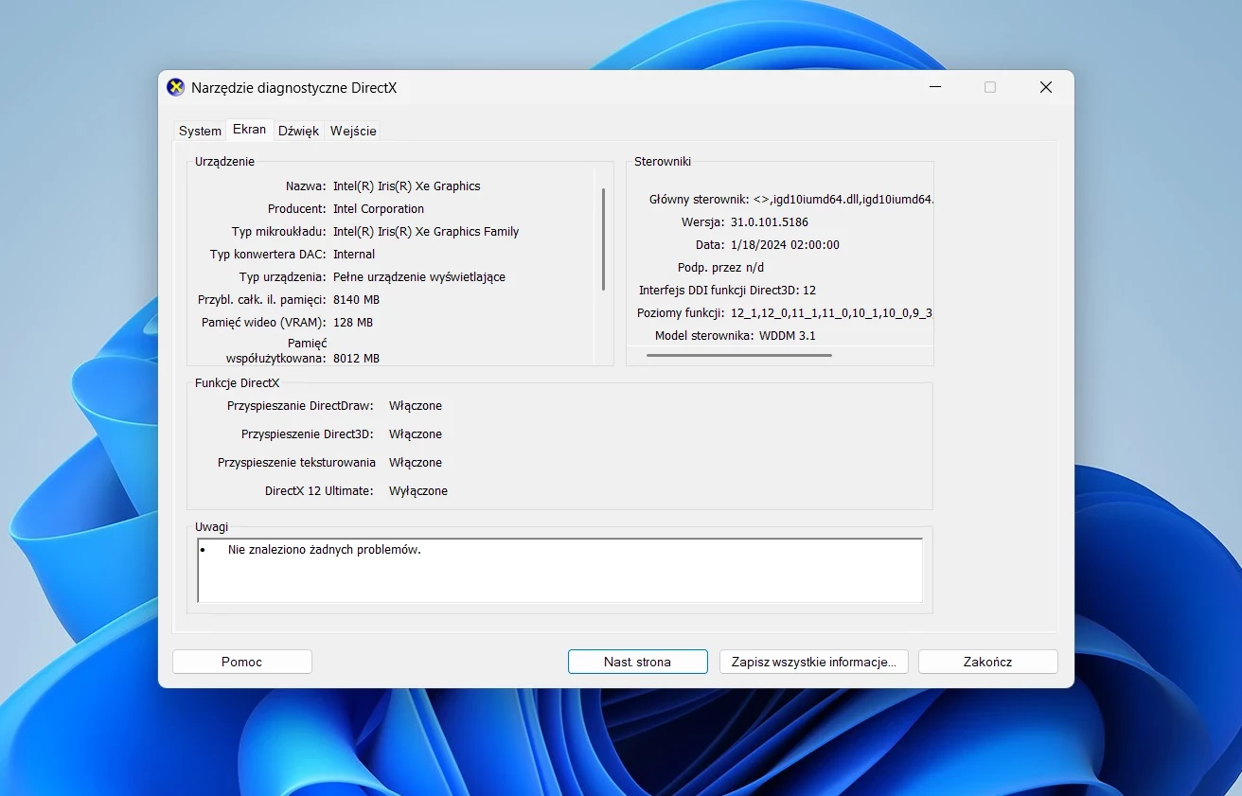Click the VRAM value 128 MB

tap(353, 322)
